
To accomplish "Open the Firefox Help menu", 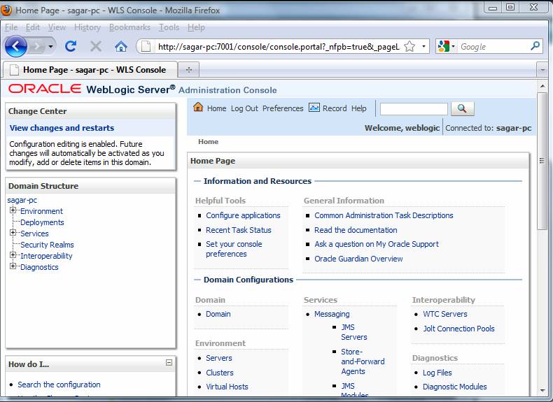I will (x=196, y=27).
